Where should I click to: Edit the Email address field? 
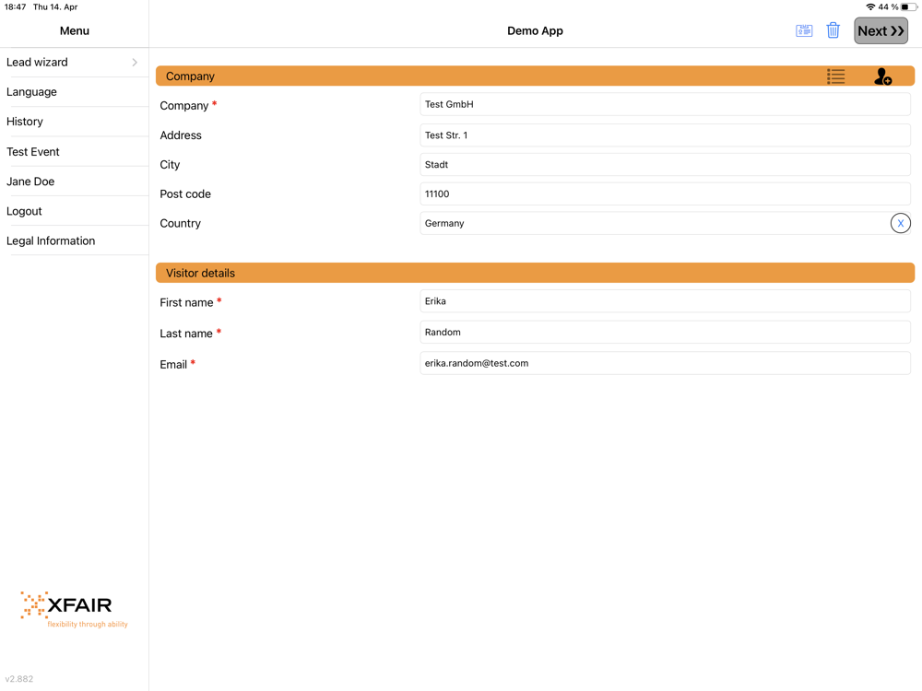click(665, 363)
